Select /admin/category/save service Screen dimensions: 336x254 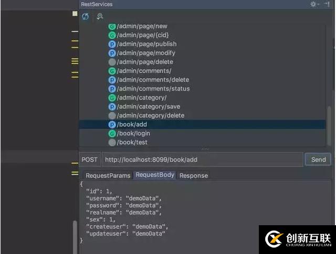149,107
